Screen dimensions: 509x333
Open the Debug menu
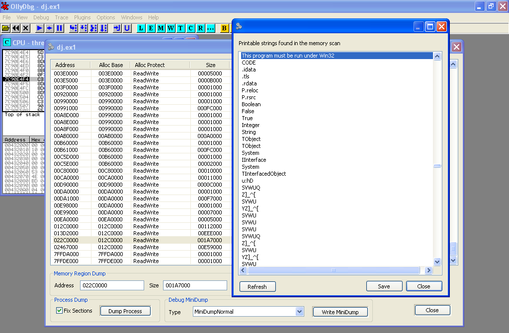tap(41, 17)
